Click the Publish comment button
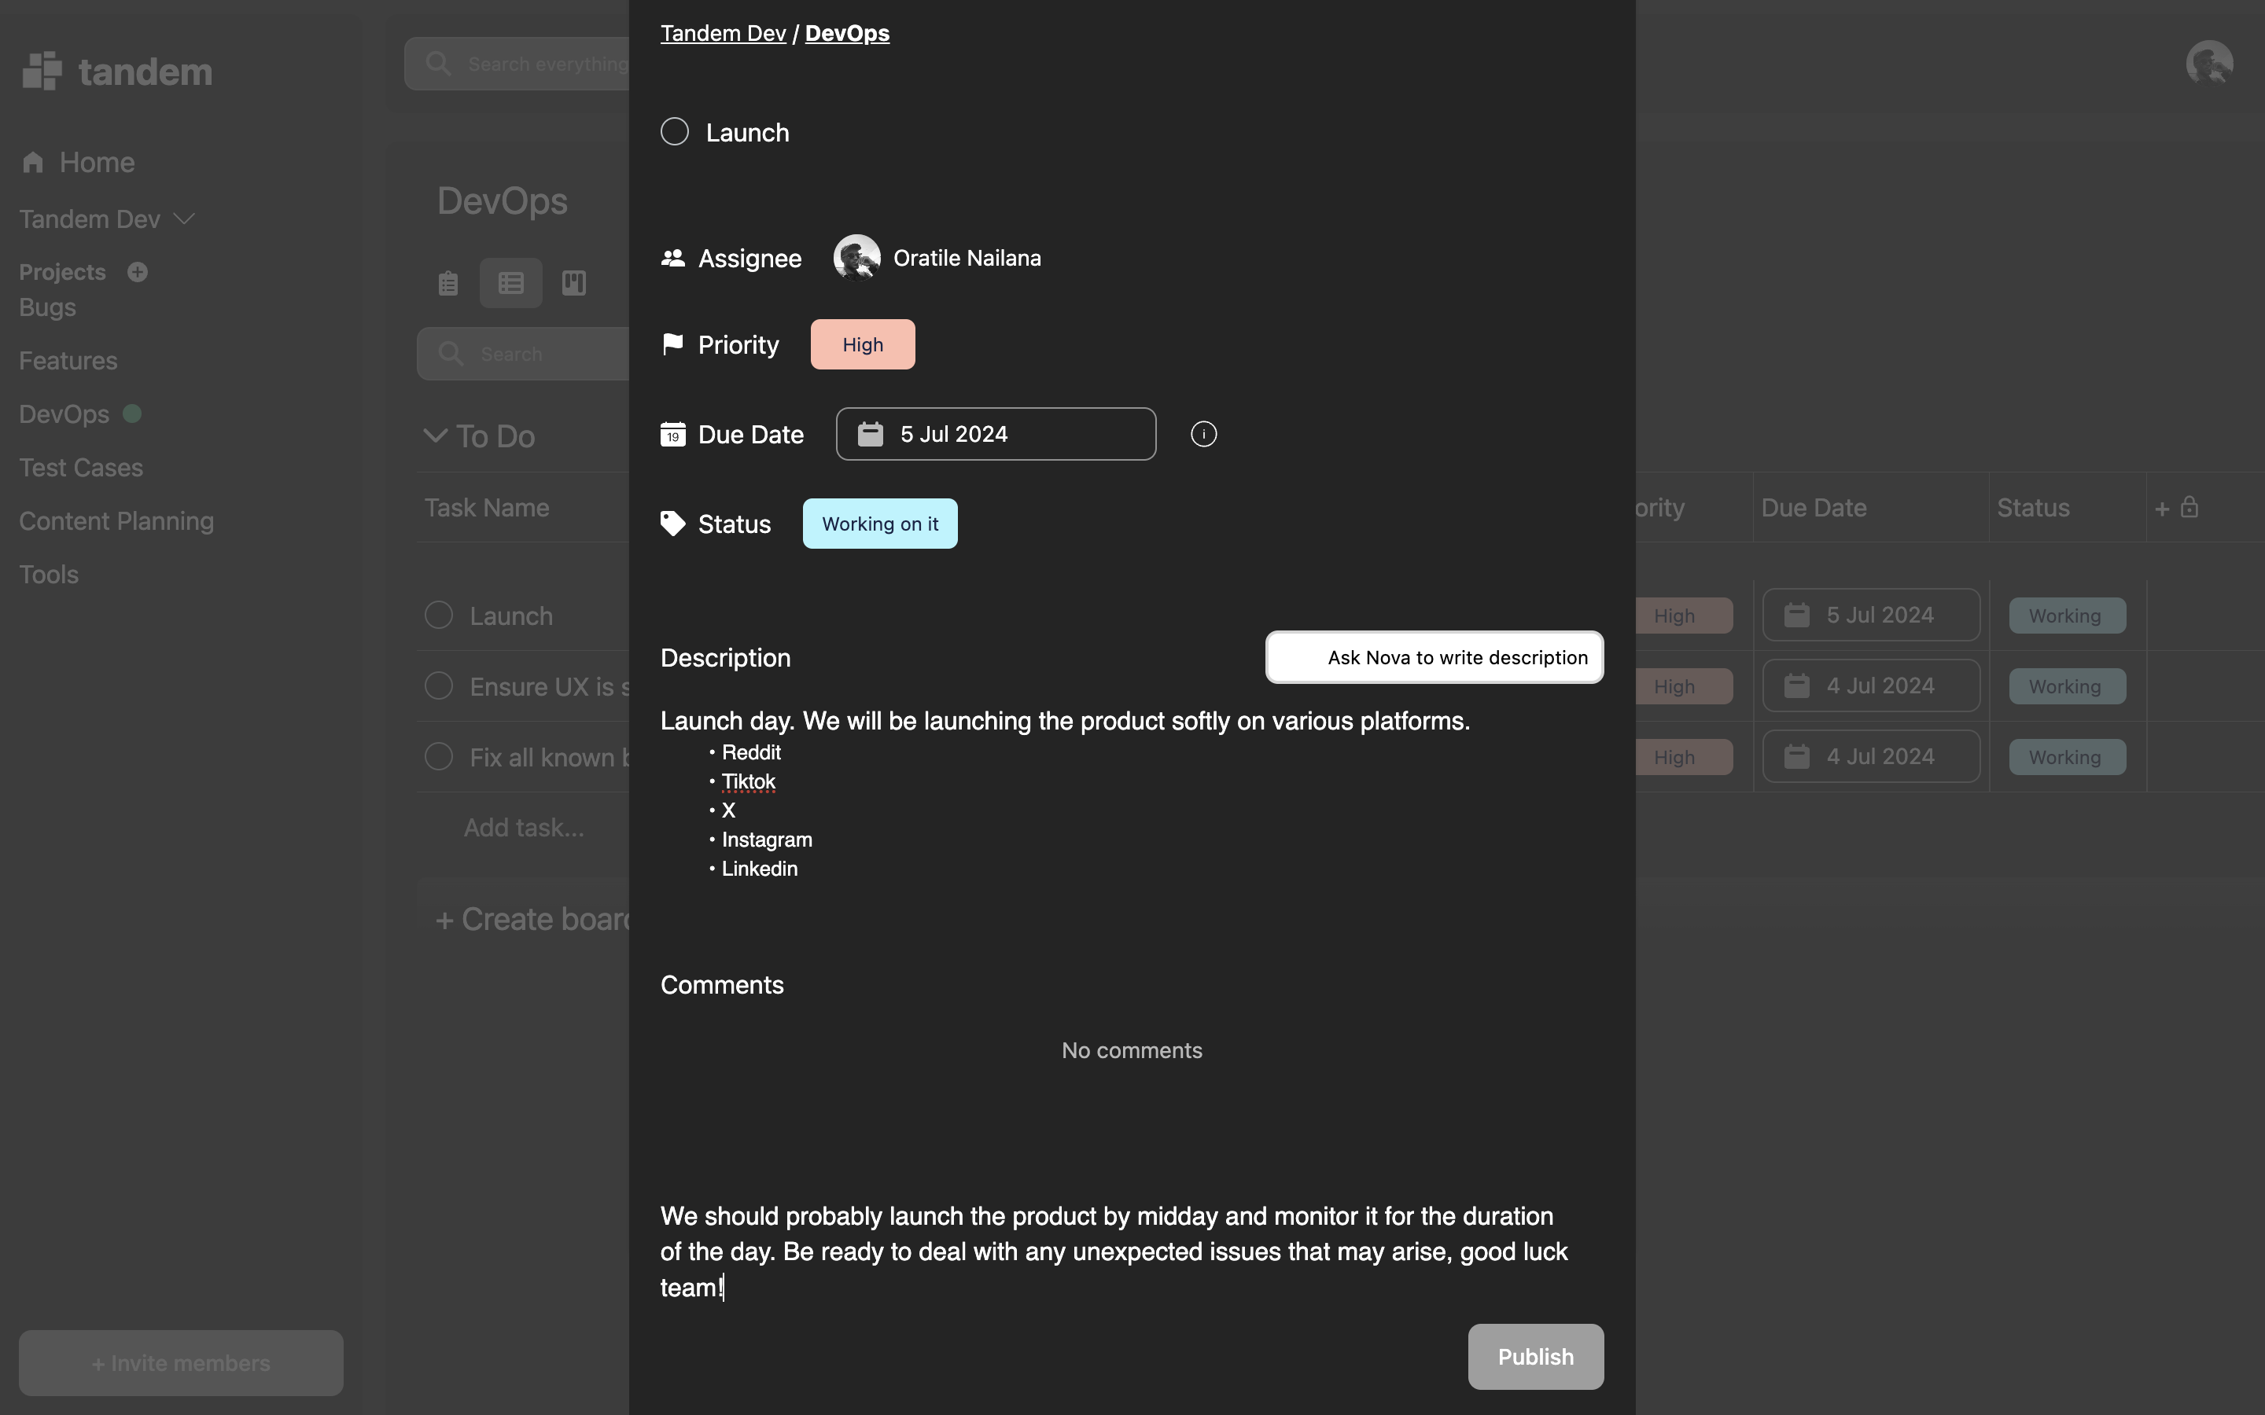Viewport: 2265px width, 1415px height. (1535, 1356)
